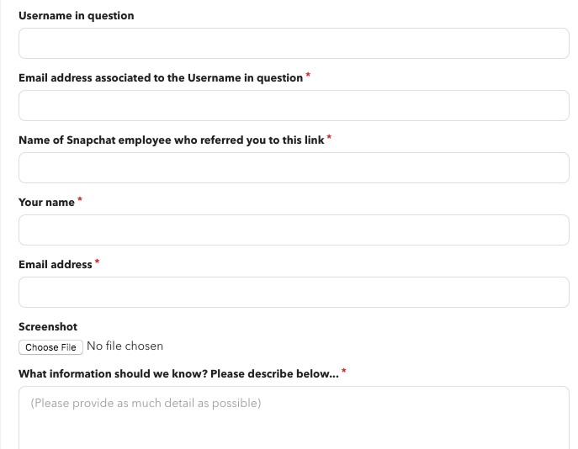Viewport: 578px width, 449px height.
Task: Click the required asterisk beside Your name
Action: pos(80,200)
